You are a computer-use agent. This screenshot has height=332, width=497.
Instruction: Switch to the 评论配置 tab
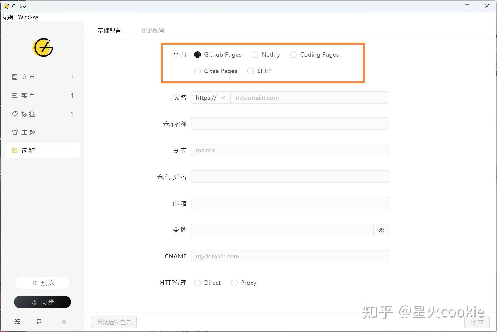(153, 31)
